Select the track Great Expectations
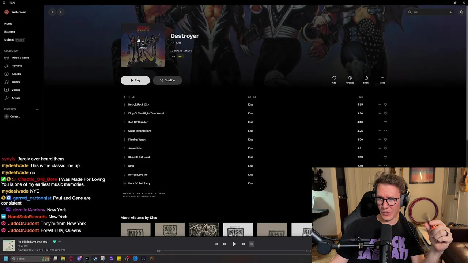 click(x=140, y=131)
